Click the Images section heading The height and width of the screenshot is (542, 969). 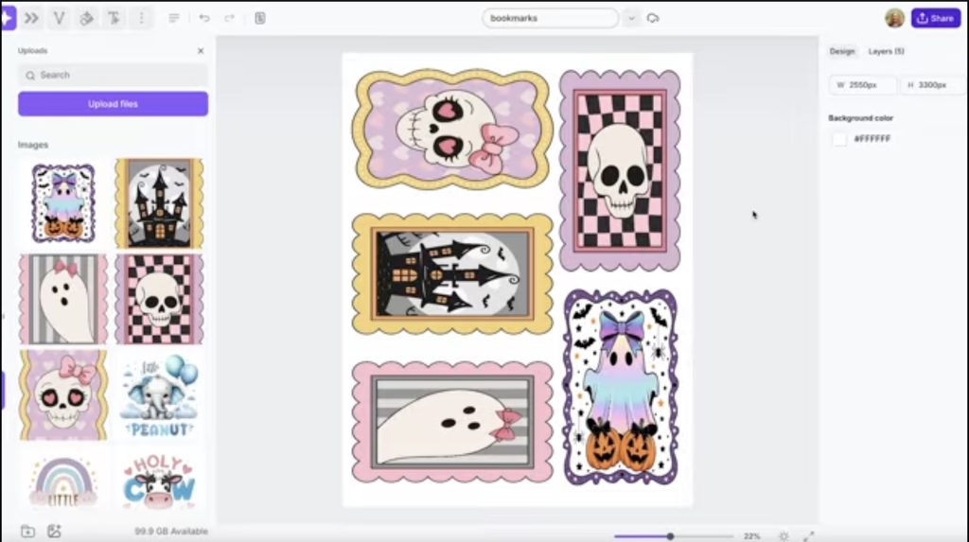tap(33, 145)
